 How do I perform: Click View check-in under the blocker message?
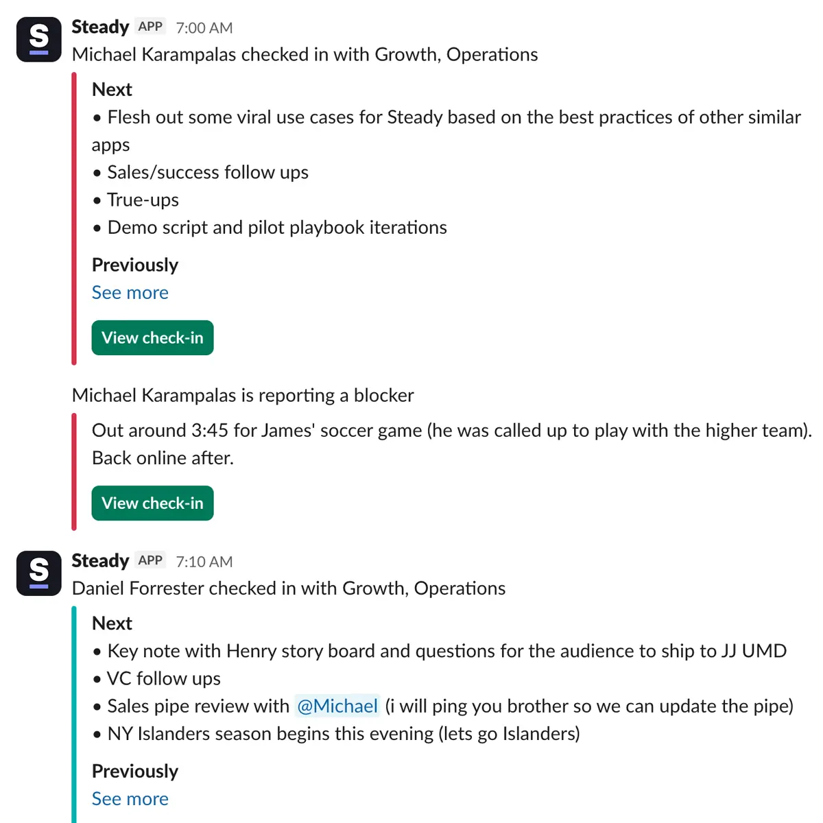[x=152, y=503]
